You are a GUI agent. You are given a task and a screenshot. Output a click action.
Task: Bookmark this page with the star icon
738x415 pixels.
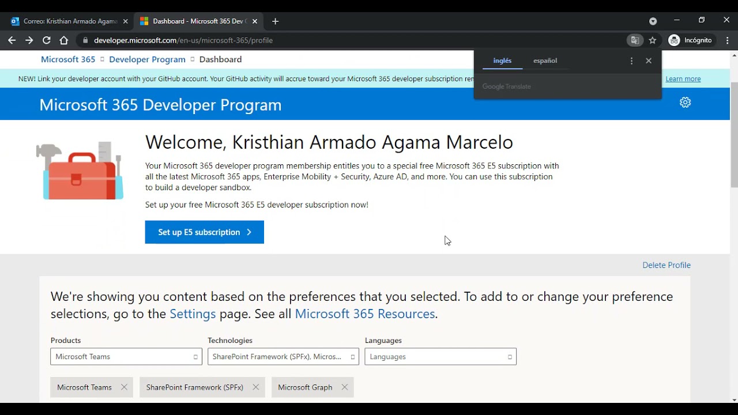[x=653, y=40]
